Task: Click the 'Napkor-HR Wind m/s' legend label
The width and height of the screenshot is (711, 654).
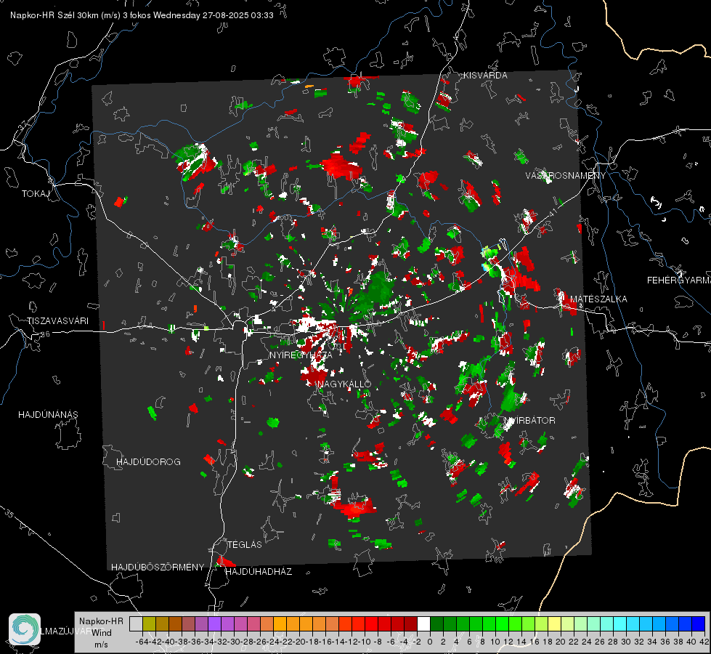Action: tap(101, 632)
